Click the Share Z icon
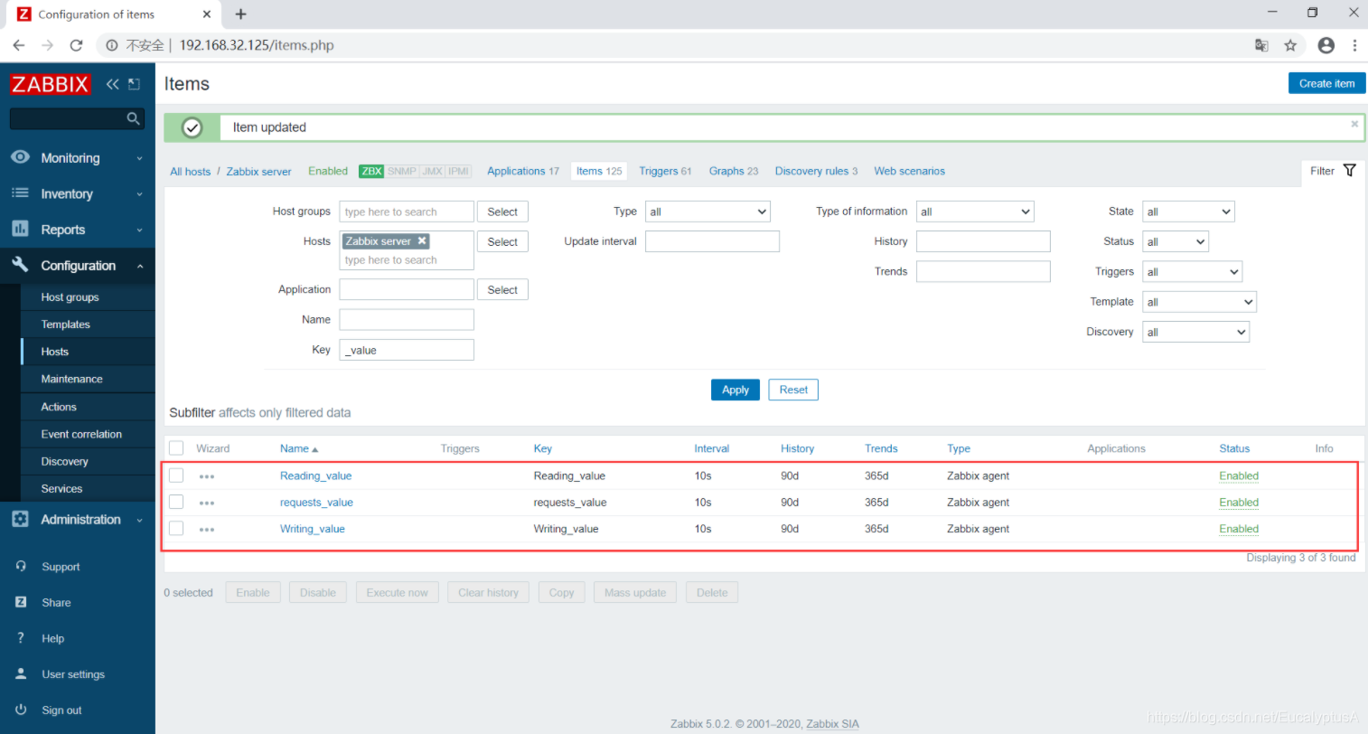 tap(21, 602)
